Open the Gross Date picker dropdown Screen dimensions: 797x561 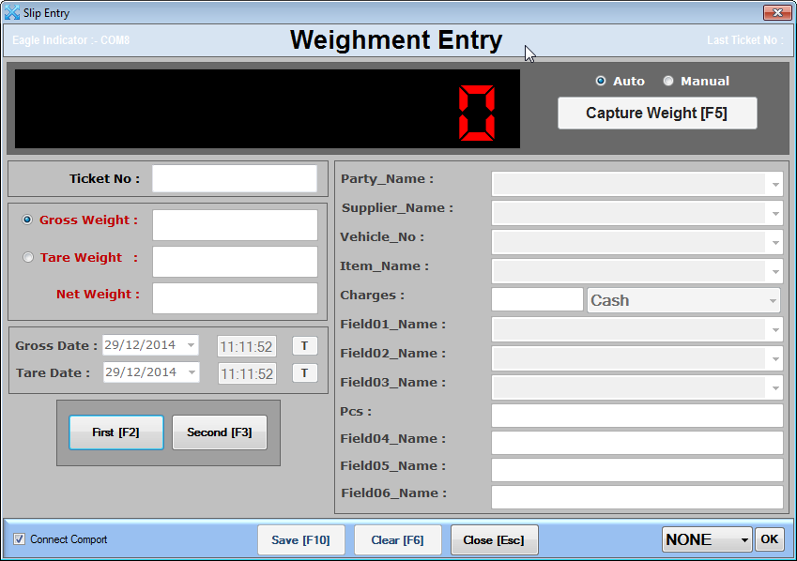coord(191,345)
